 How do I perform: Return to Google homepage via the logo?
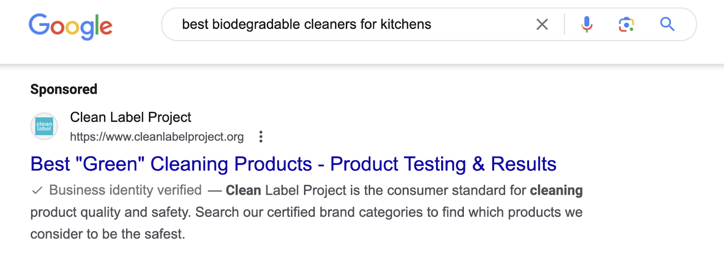(70, 26)
